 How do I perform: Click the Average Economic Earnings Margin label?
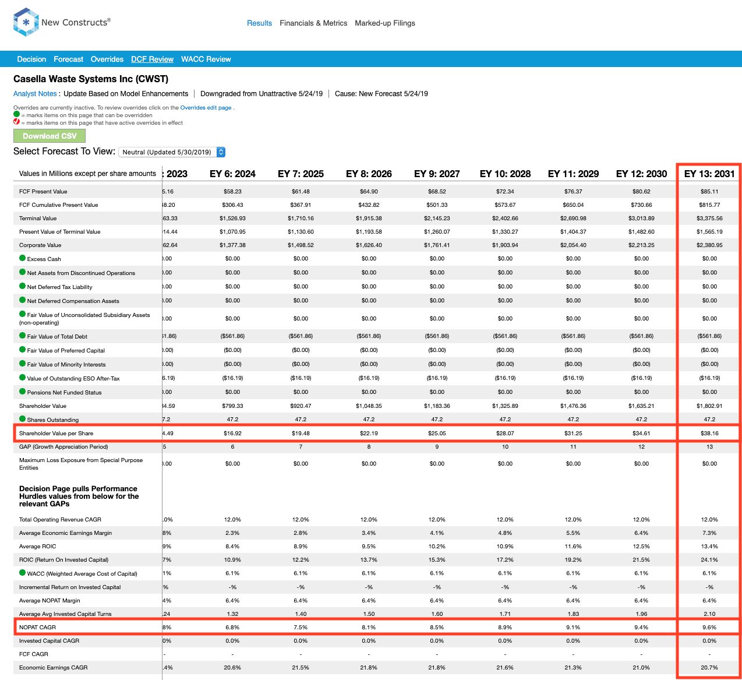tap(65, 533)
